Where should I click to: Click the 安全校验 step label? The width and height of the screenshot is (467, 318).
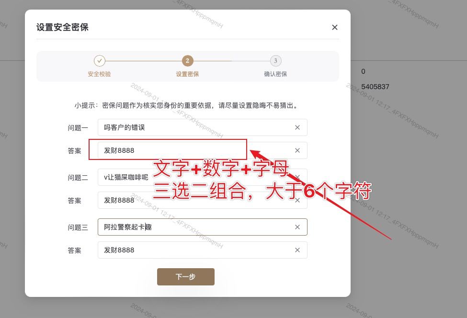[x=99, y=74]
